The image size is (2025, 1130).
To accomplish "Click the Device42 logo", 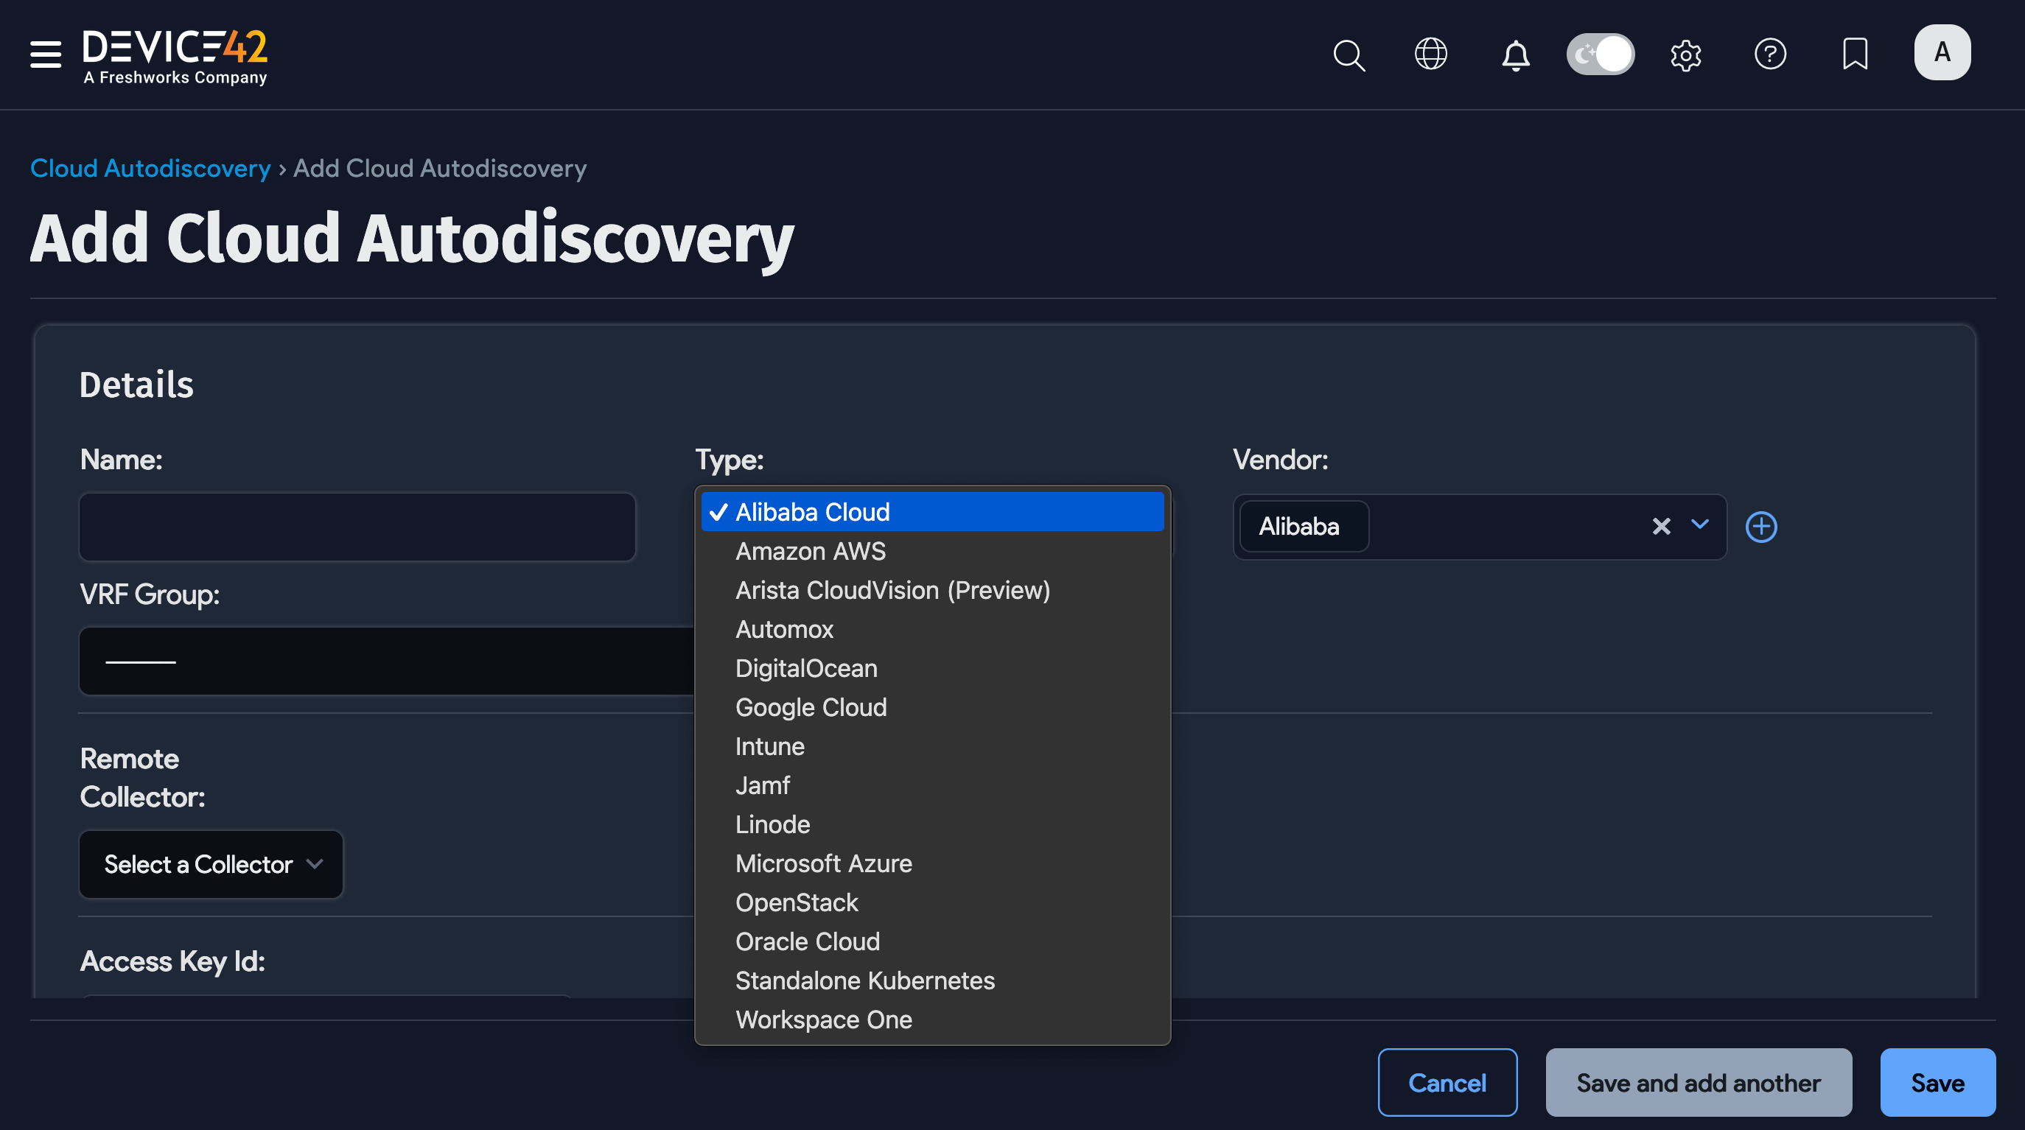I will 175,55.
